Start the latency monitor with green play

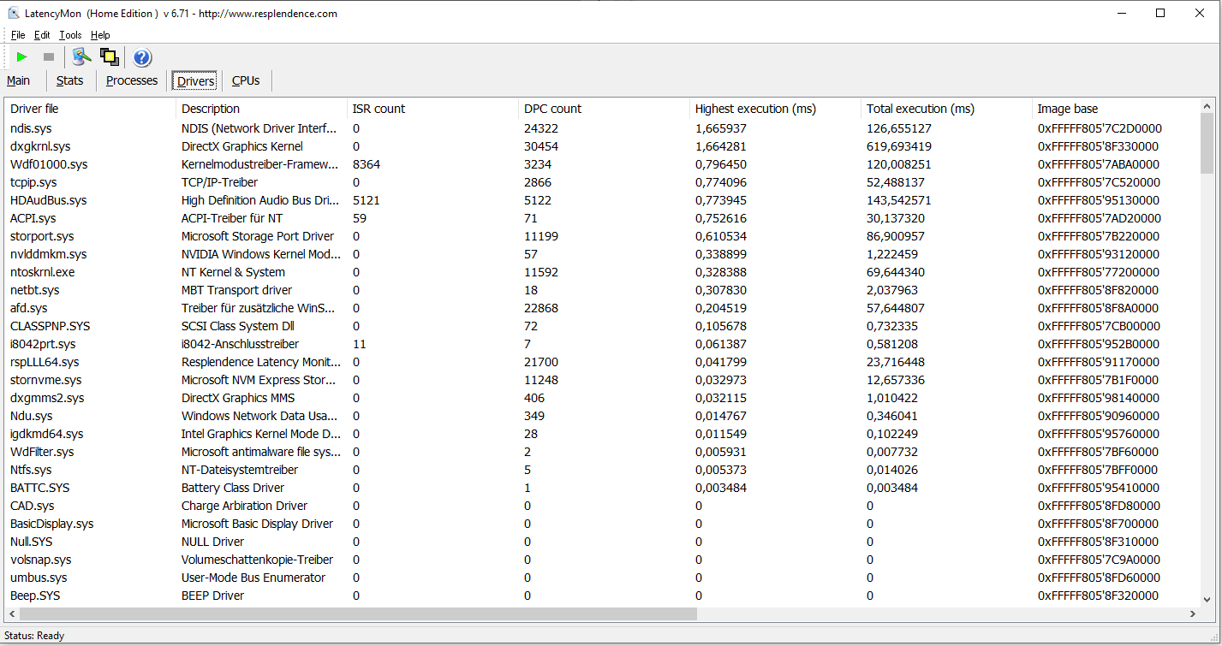(x=22, y=57)
